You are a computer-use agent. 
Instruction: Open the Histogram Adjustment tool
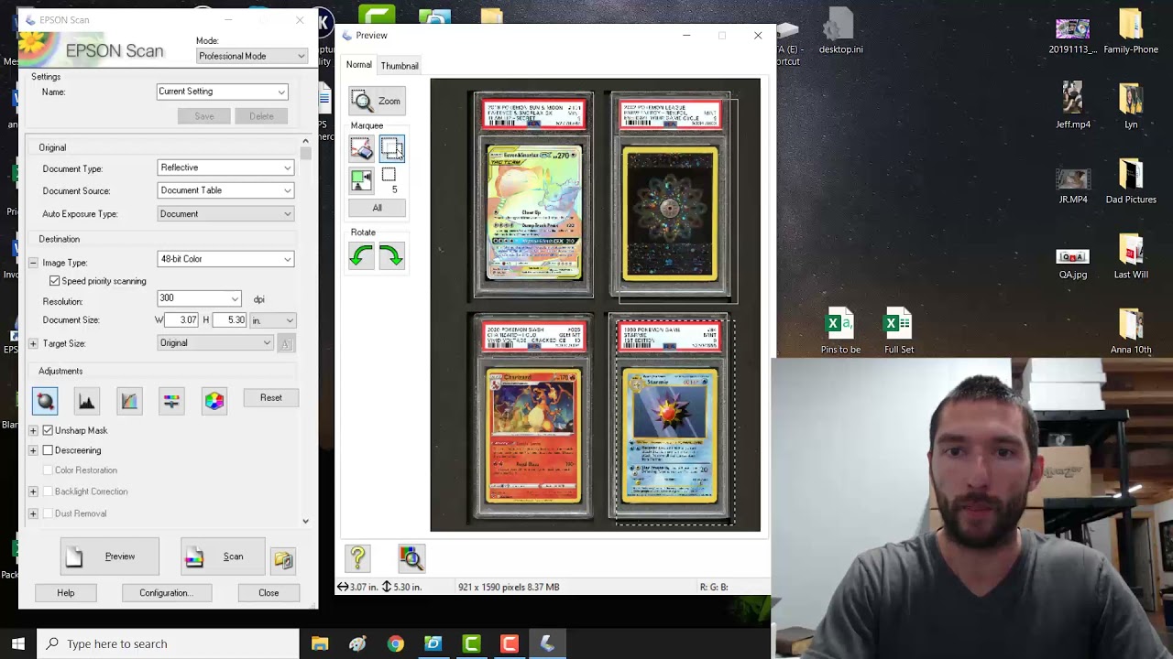(87, 401)
